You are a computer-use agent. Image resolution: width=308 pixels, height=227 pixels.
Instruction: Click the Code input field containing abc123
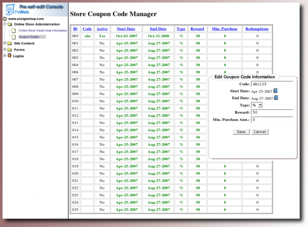click(x=272, y=84)
